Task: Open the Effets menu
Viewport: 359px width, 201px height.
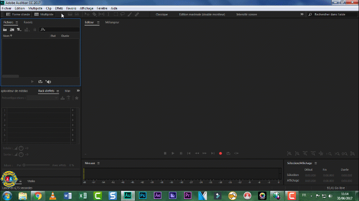Action: 59,9
